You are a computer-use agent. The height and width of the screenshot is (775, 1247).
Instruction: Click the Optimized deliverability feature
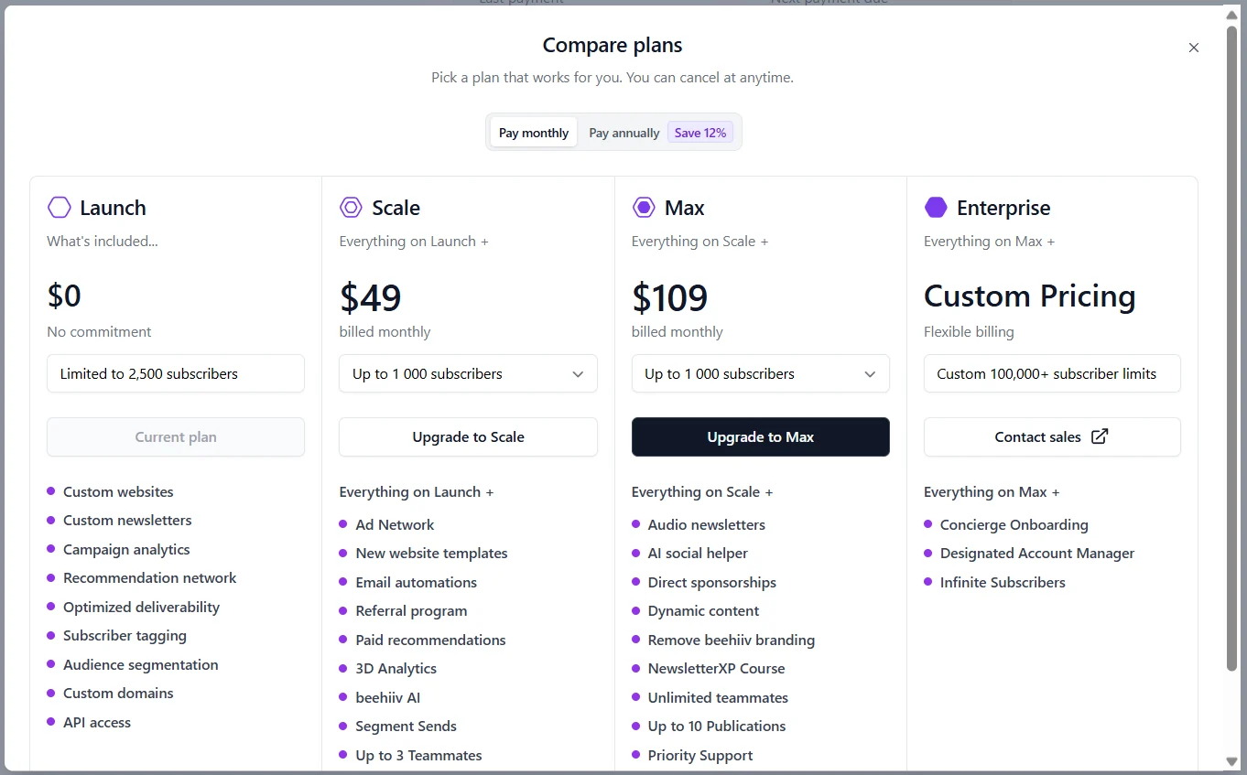click(141, 607)
